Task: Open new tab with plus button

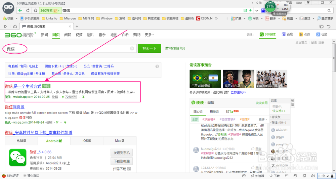Action: [77, 27]
